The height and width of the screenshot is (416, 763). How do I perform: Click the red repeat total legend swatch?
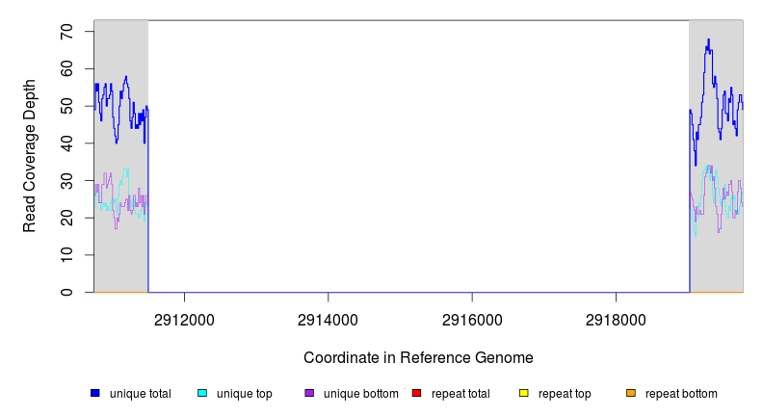pos(416,394)
